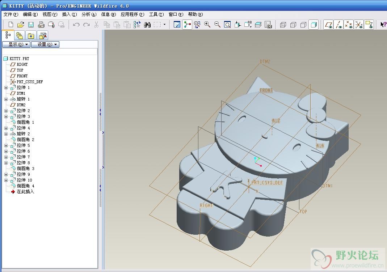The width and height of the screenshot is (387, 272).
Task: Create a new file via toolbar
Action: point(10,24)
